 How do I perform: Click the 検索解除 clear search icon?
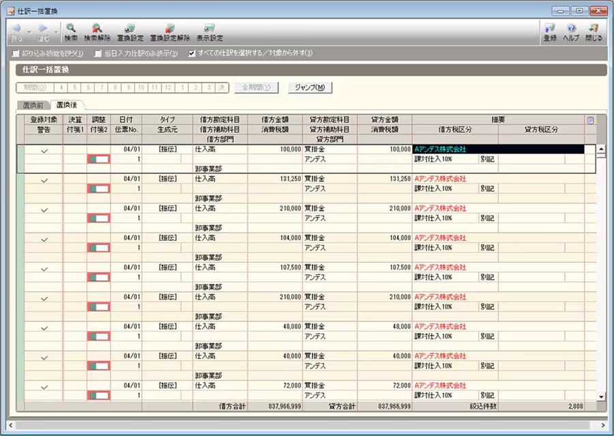97,29
